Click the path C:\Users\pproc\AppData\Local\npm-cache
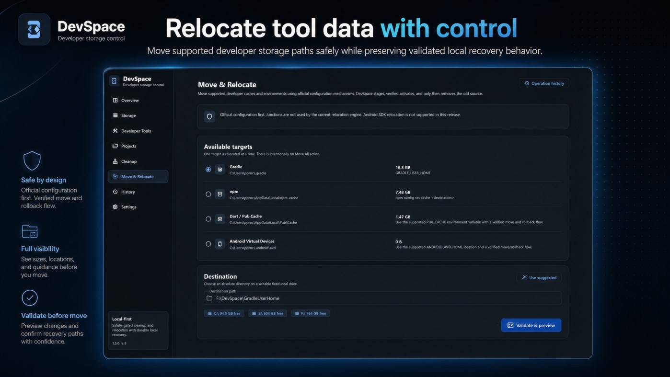Image resolution: width=670 pixels, height=377 pixels. (x=264, y=198)
